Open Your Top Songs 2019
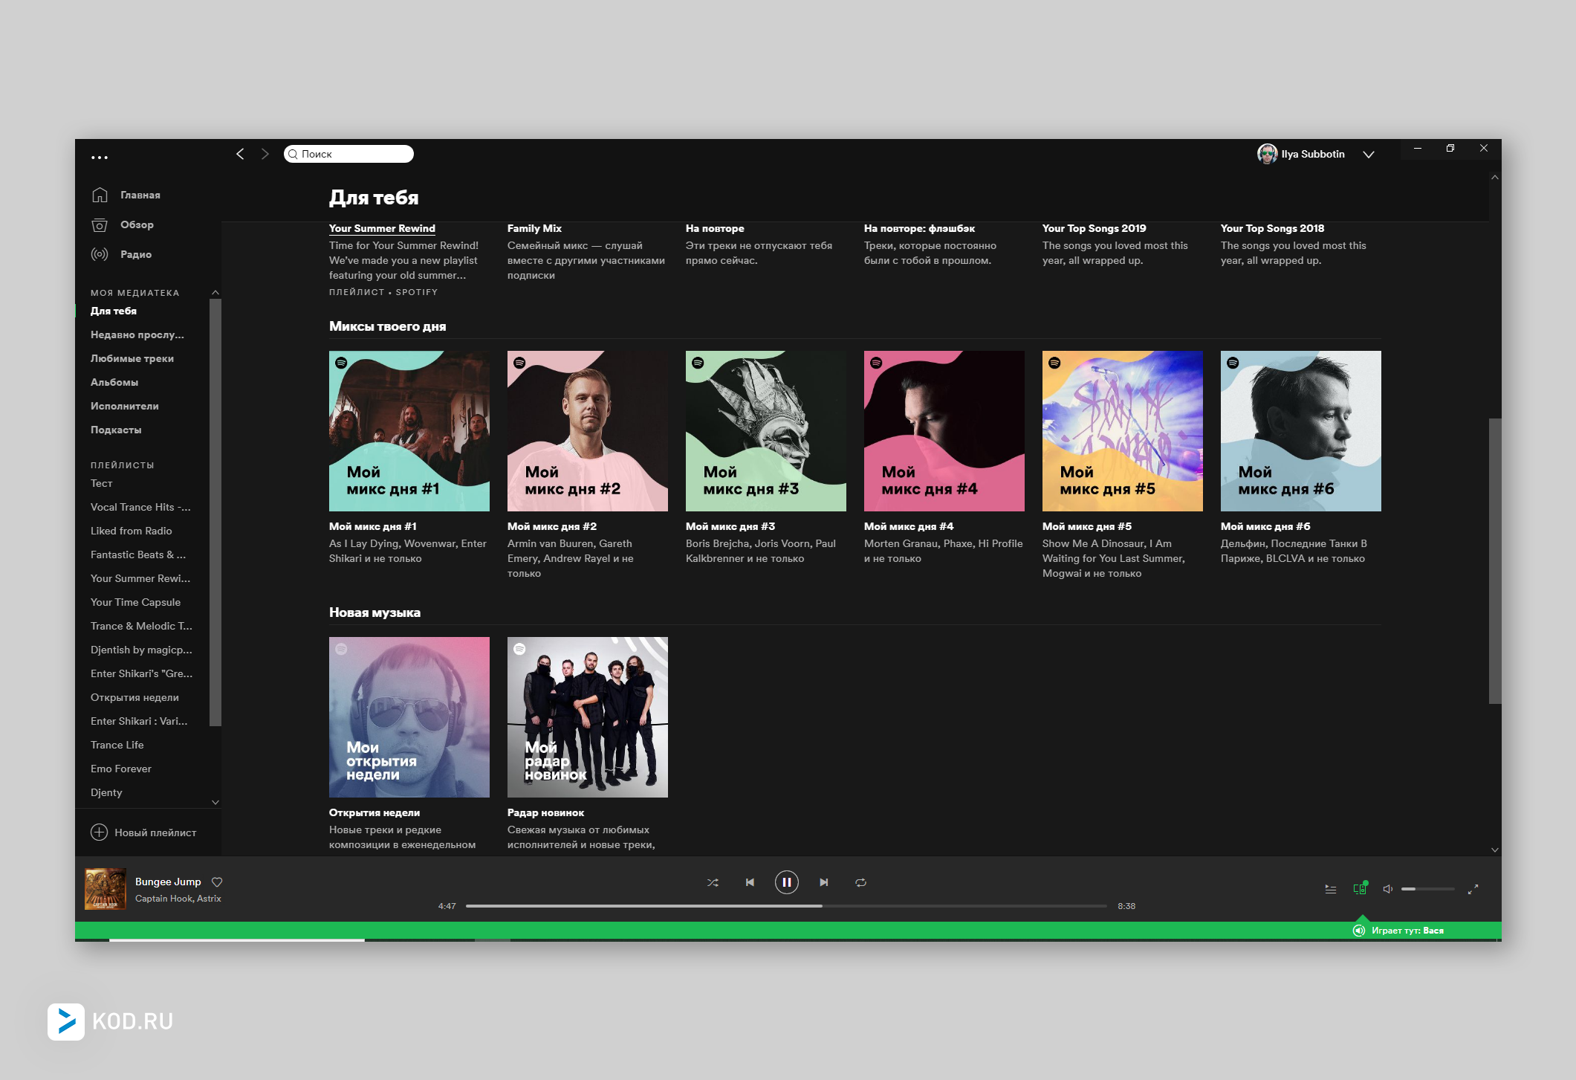This screenshot has width=1576, height=1080. (x=1094, y=228)
